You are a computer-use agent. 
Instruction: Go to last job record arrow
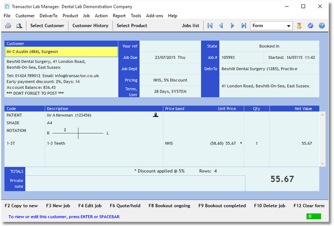244,26
